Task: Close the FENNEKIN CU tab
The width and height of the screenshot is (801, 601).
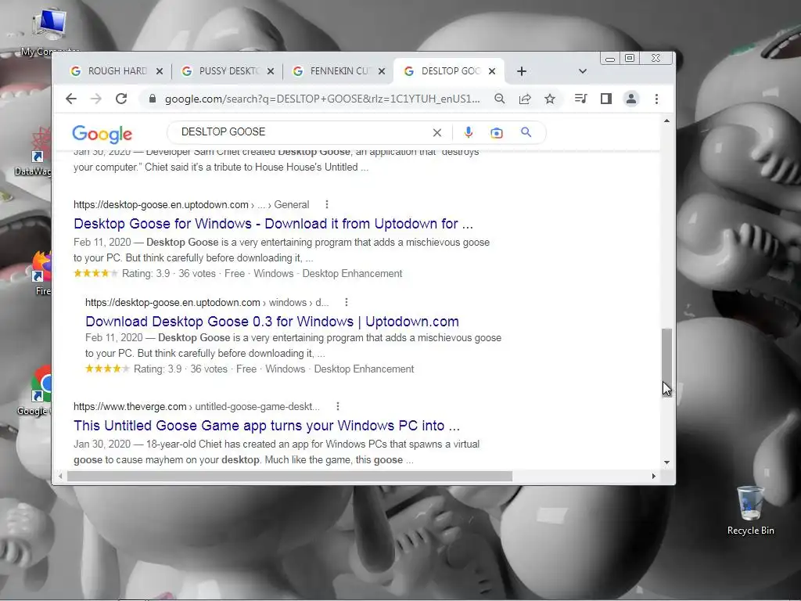Action: [x=382, y=71]
